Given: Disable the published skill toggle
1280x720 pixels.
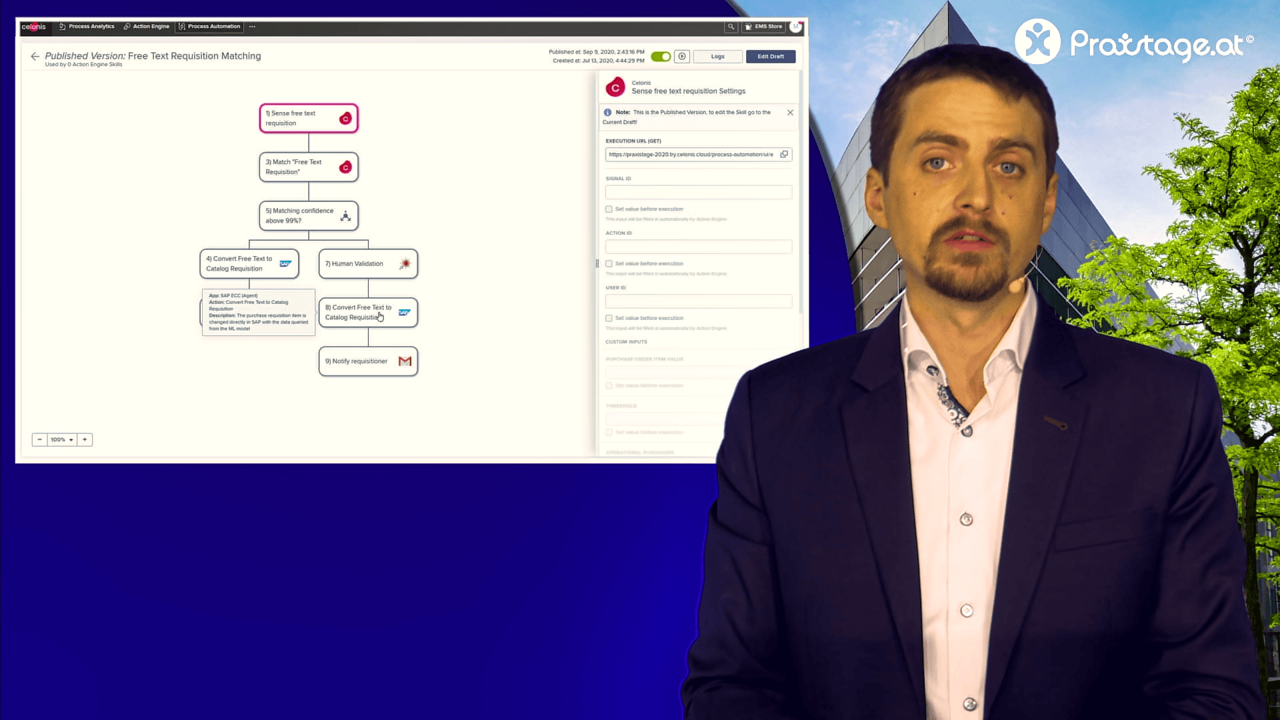Looking at the screenshot, I should 661,57.
